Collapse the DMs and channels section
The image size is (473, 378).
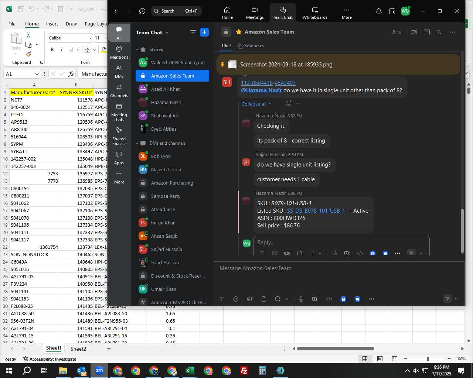[137, 143]
